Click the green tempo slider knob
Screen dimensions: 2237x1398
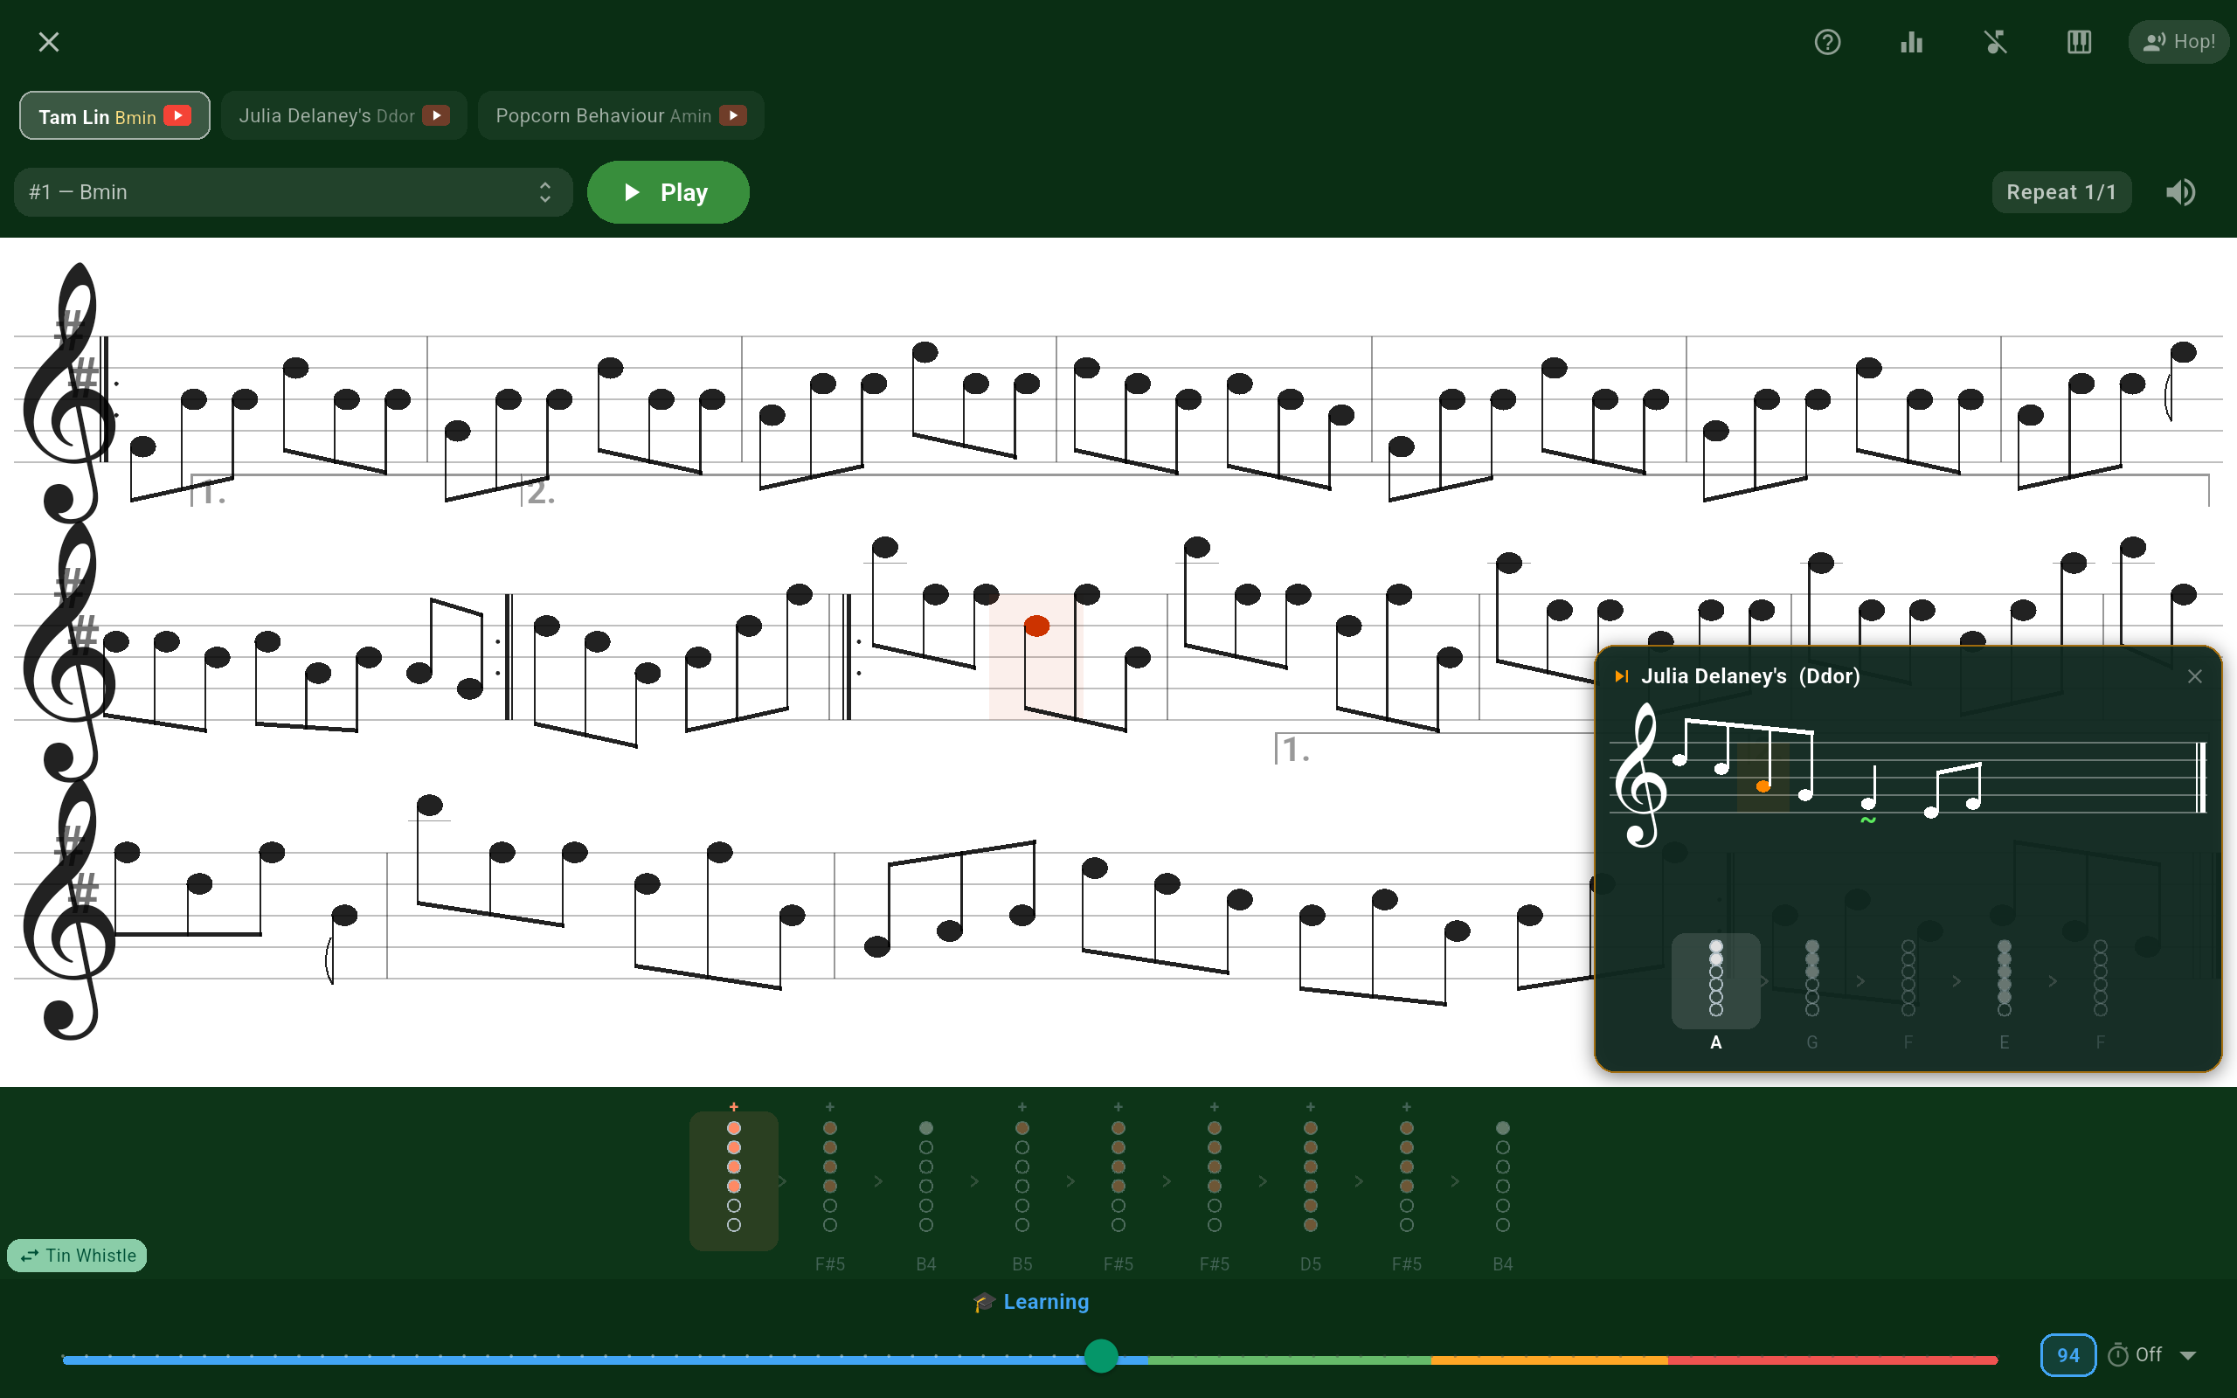(1101, 1356)
